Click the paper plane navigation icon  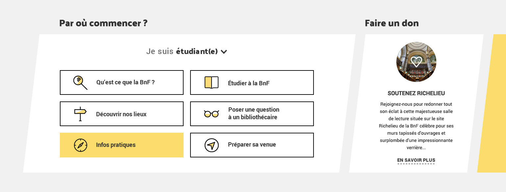tap(212, 145)
